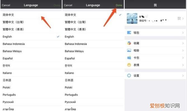Open the 相册 menu label

(136, 50)
